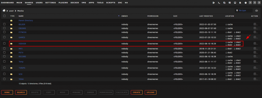Go to the SETTINGS tab
The height and width of the screenshot is (98, 262).
coord(51,3)
